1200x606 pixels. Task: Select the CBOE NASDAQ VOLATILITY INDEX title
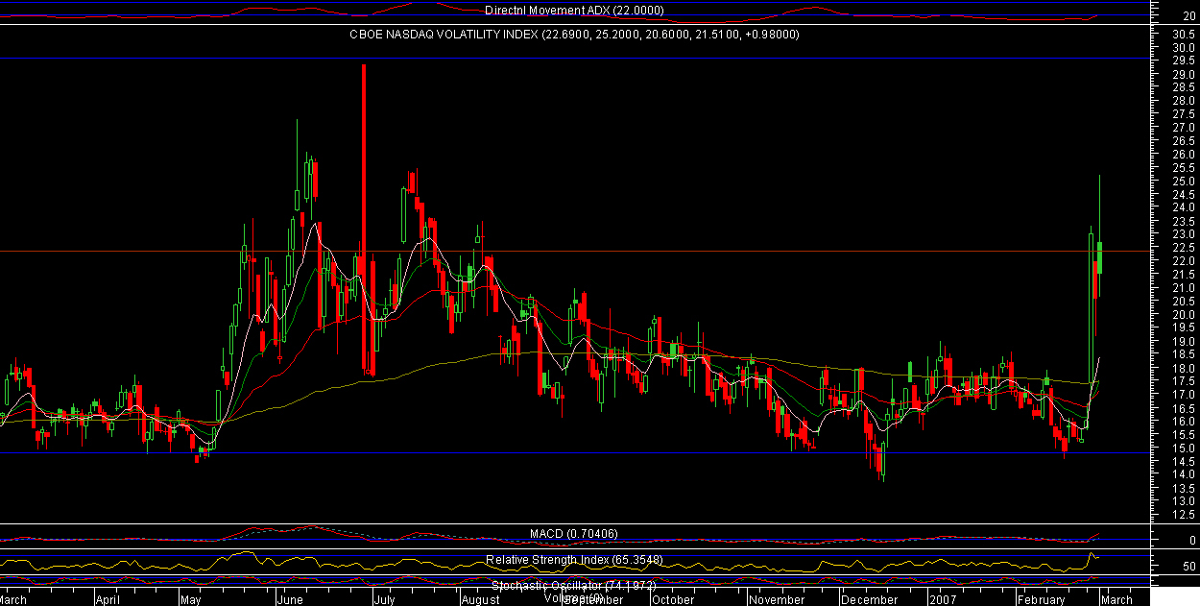coord(574,34)
